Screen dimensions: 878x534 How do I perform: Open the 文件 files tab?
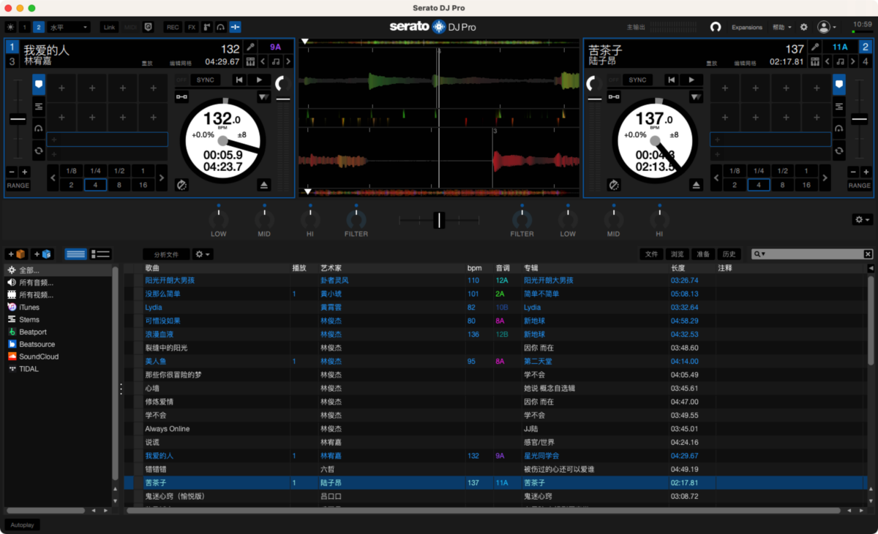click(651, 254)
